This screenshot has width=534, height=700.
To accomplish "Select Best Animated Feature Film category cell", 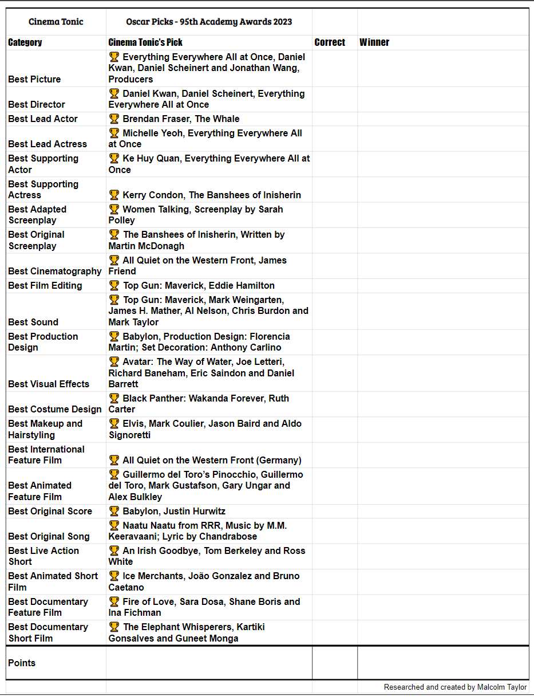I will tap(56, 486).
